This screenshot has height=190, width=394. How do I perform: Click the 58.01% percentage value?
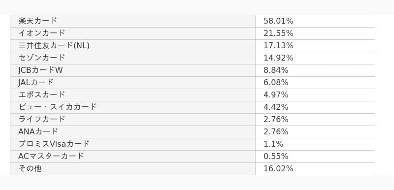click(x=278, y=21)
